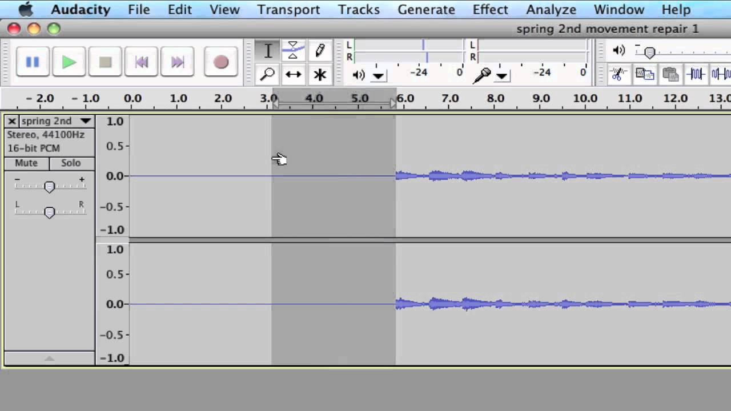Select the Multi-Tool asterisk mode

pos(319,74)
